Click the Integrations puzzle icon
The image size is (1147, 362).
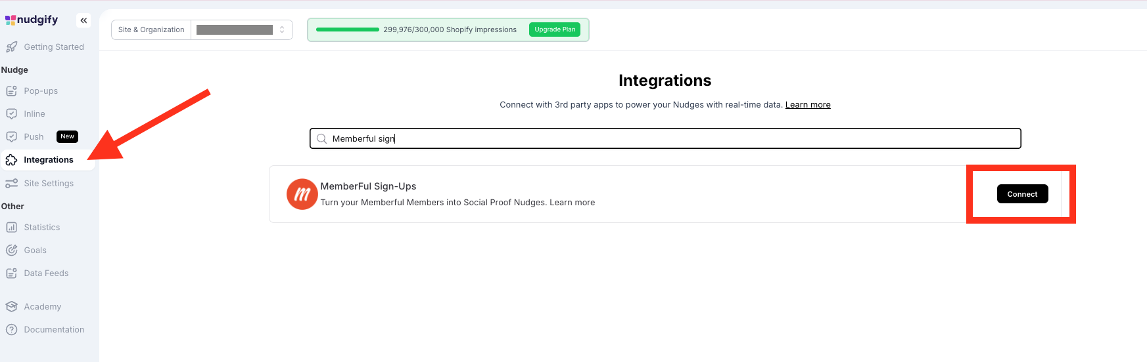tap(11, 160)
